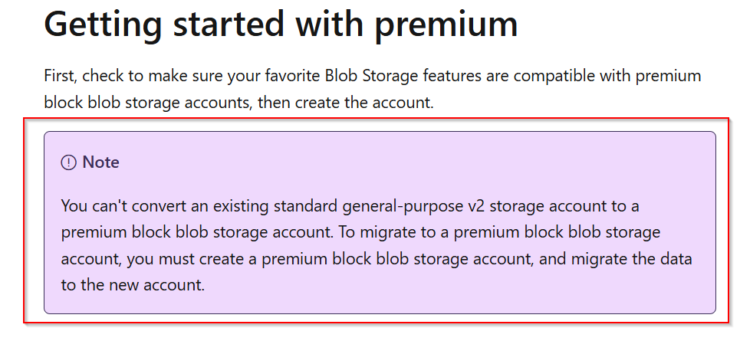Click "and migrate the data" in the note
Viewport: 740px width, 341px height.
click(621, 259)
